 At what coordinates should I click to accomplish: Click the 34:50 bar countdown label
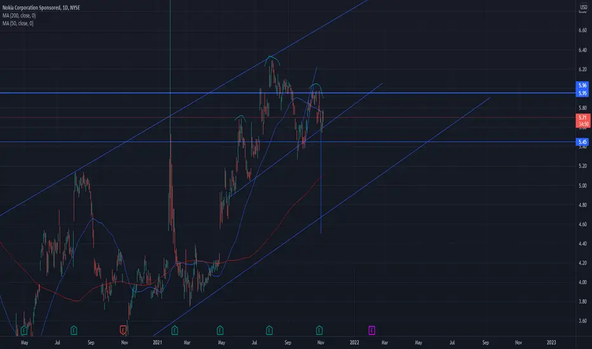[x=582, y=124]
